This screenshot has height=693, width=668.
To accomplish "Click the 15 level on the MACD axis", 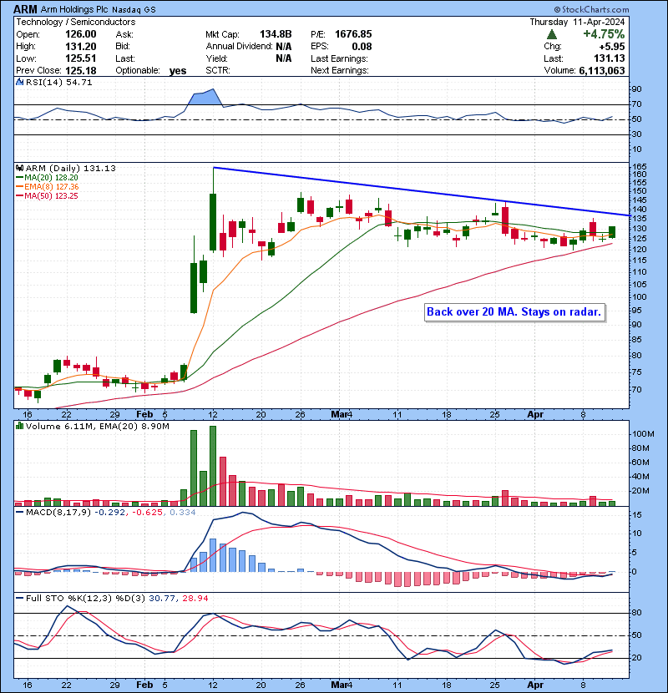I will pyautogui.click(x=637, y=515).
